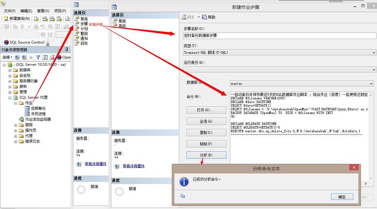Screen dimensions: 377x209
Task: Open the 数据库 master combo box
Action: tap(302, 83)
